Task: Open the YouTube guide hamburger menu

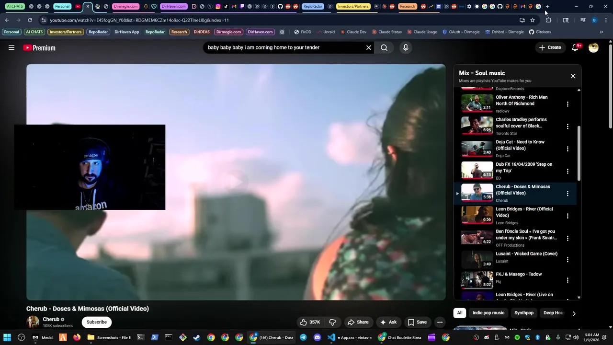Action: (11, 47)
